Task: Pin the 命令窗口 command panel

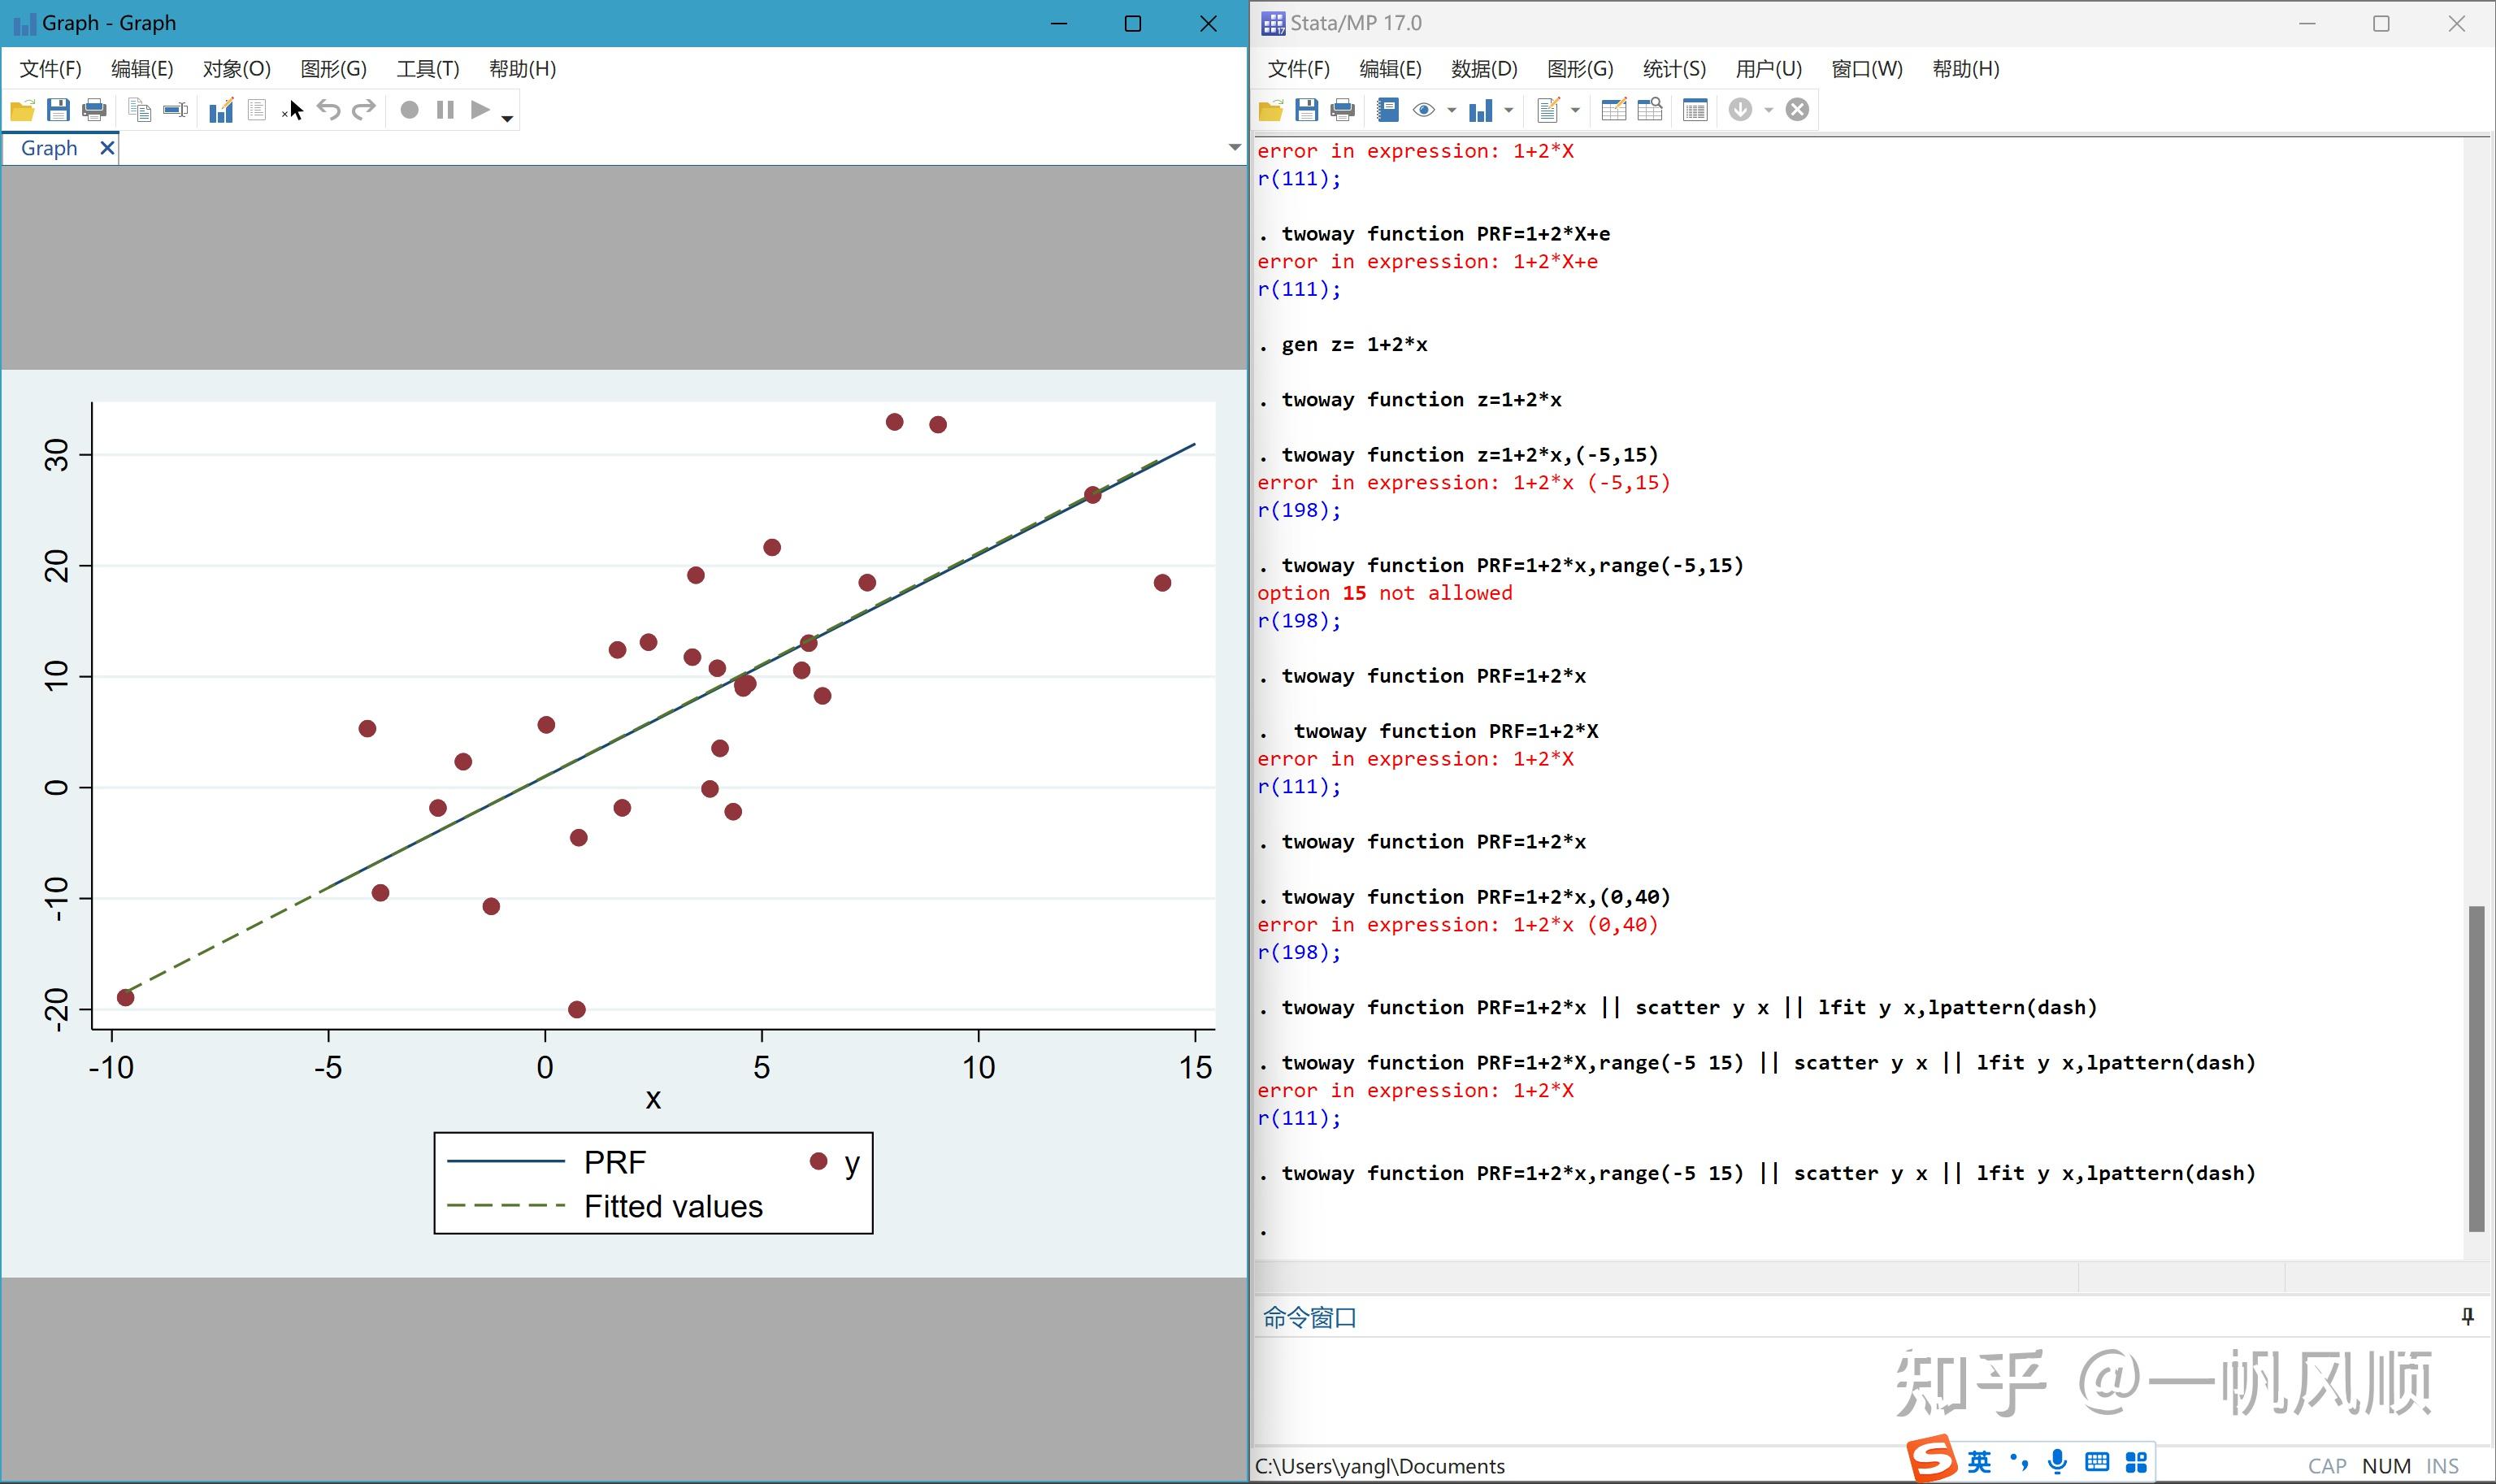Action: (x=2467, y=1317)
